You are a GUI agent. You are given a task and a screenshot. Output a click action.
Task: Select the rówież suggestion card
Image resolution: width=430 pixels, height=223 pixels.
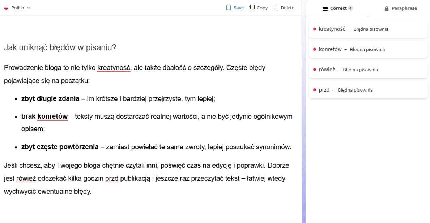(368, 70)
